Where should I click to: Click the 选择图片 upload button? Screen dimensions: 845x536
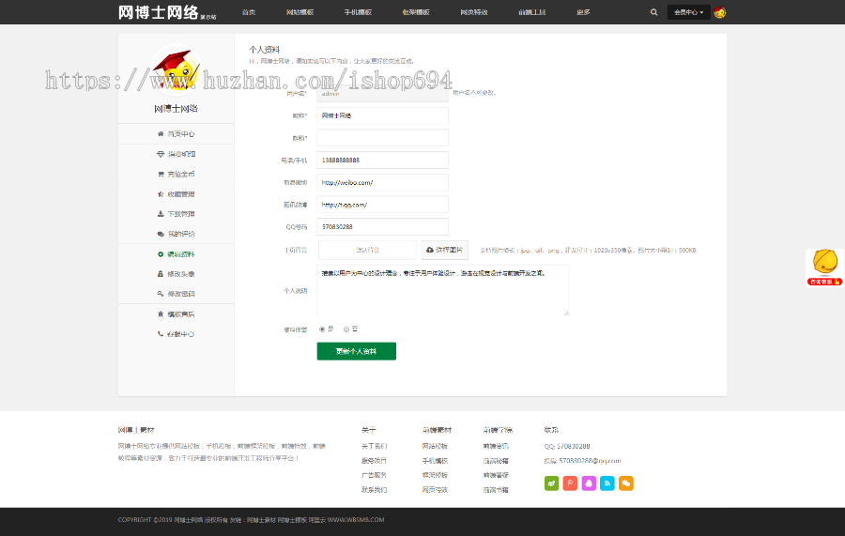[x=445, y=251]
